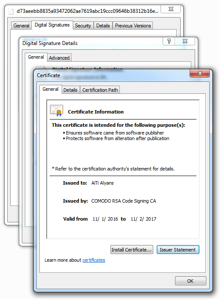Screen dimensions: 220x299
Task: Click the file icon in Properties title bar
Action: pyautogui.click(x=11, y=12)
